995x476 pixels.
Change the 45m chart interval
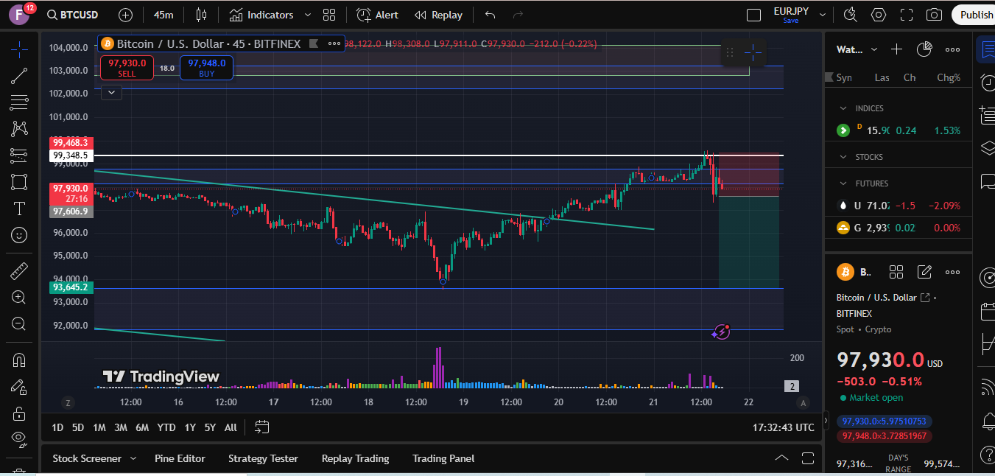164,15
